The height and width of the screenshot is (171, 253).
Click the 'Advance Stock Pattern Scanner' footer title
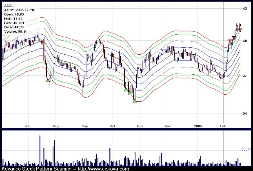coord(37,169)
